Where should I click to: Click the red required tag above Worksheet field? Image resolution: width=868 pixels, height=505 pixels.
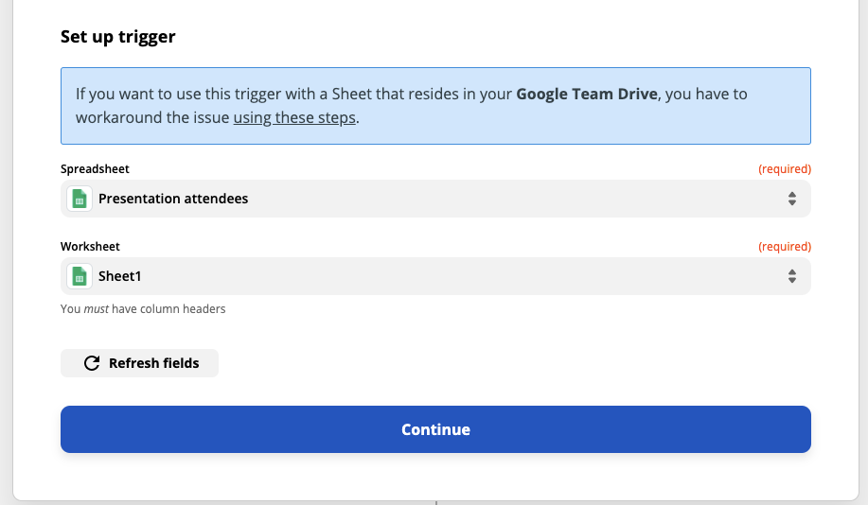784,246
